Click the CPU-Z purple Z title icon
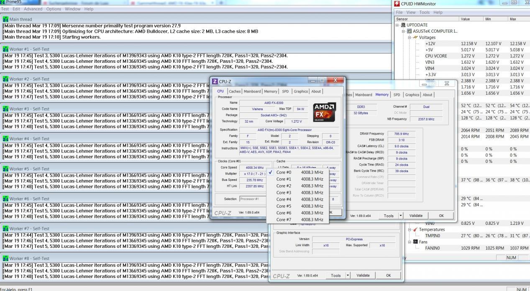 215,81
